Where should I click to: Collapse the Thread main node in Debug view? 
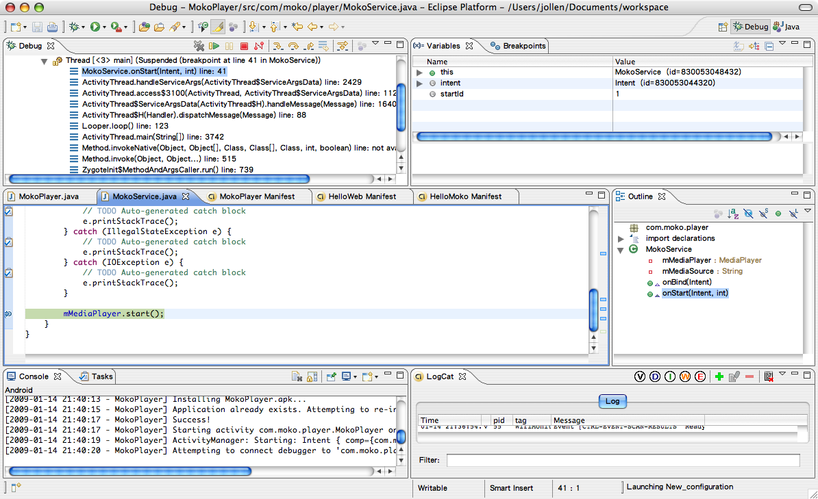click(45, 61)
